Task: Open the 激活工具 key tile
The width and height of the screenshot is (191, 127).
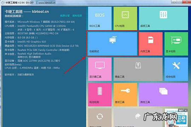Action: click(x=125, y=95)
